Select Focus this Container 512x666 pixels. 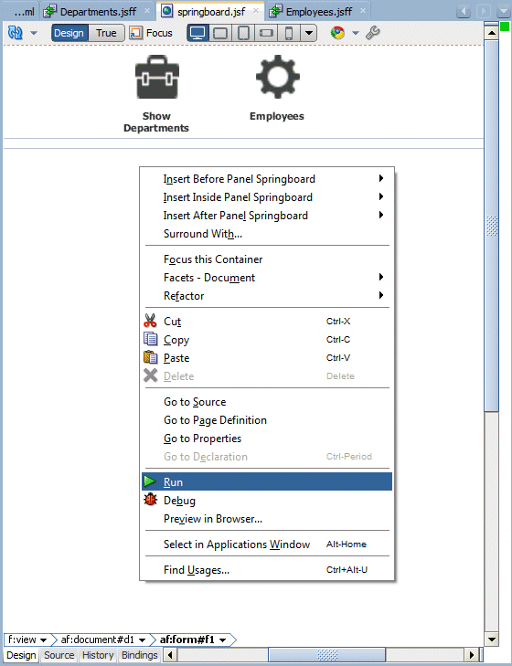268,259
